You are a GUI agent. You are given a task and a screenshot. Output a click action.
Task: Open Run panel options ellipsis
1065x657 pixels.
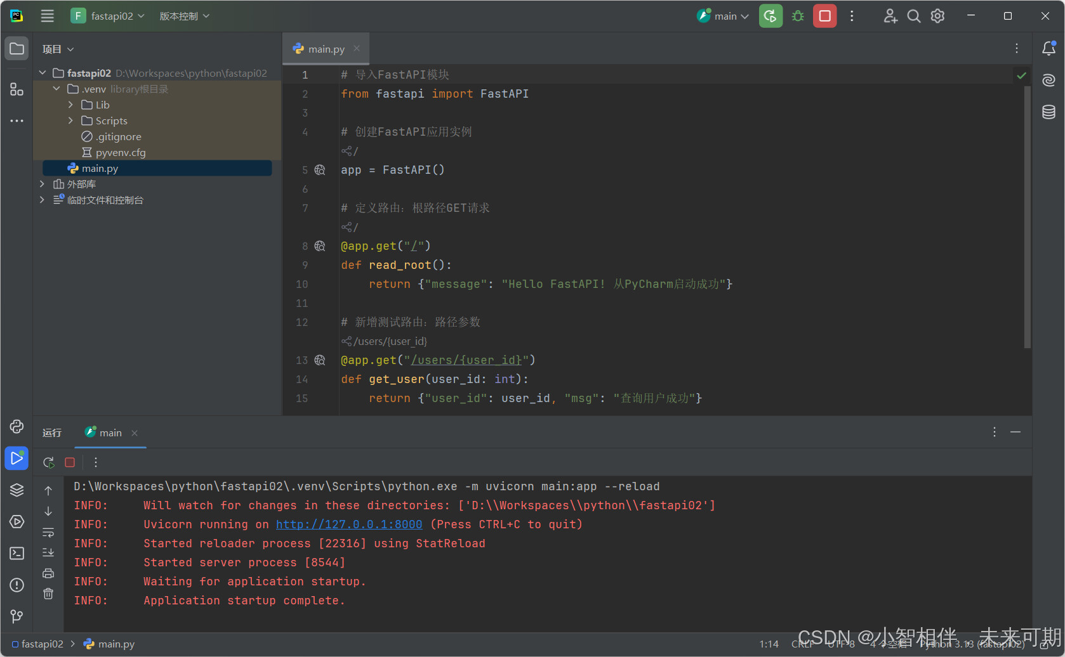(x=995, y=432)
